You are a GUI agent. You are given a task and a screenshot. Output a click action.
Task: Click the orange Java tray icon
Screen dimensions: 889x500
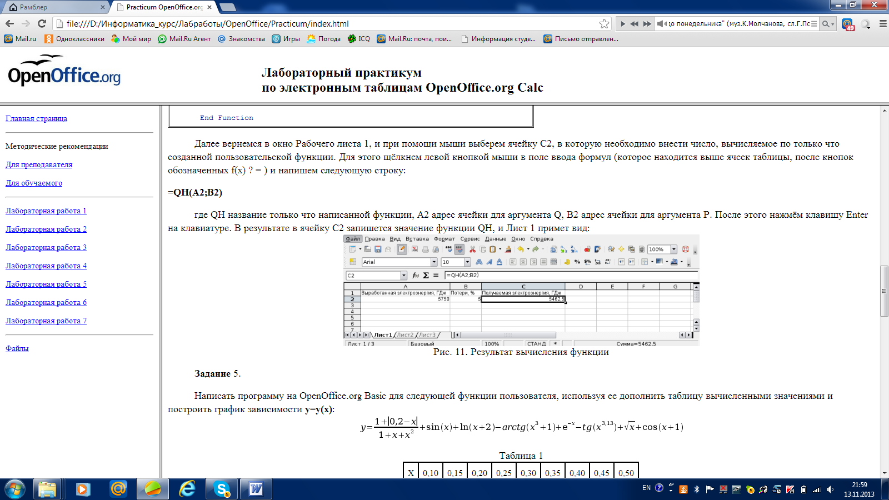coord(683,489)
